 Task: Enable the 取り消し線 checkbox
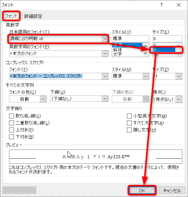(x=11, y=116)
